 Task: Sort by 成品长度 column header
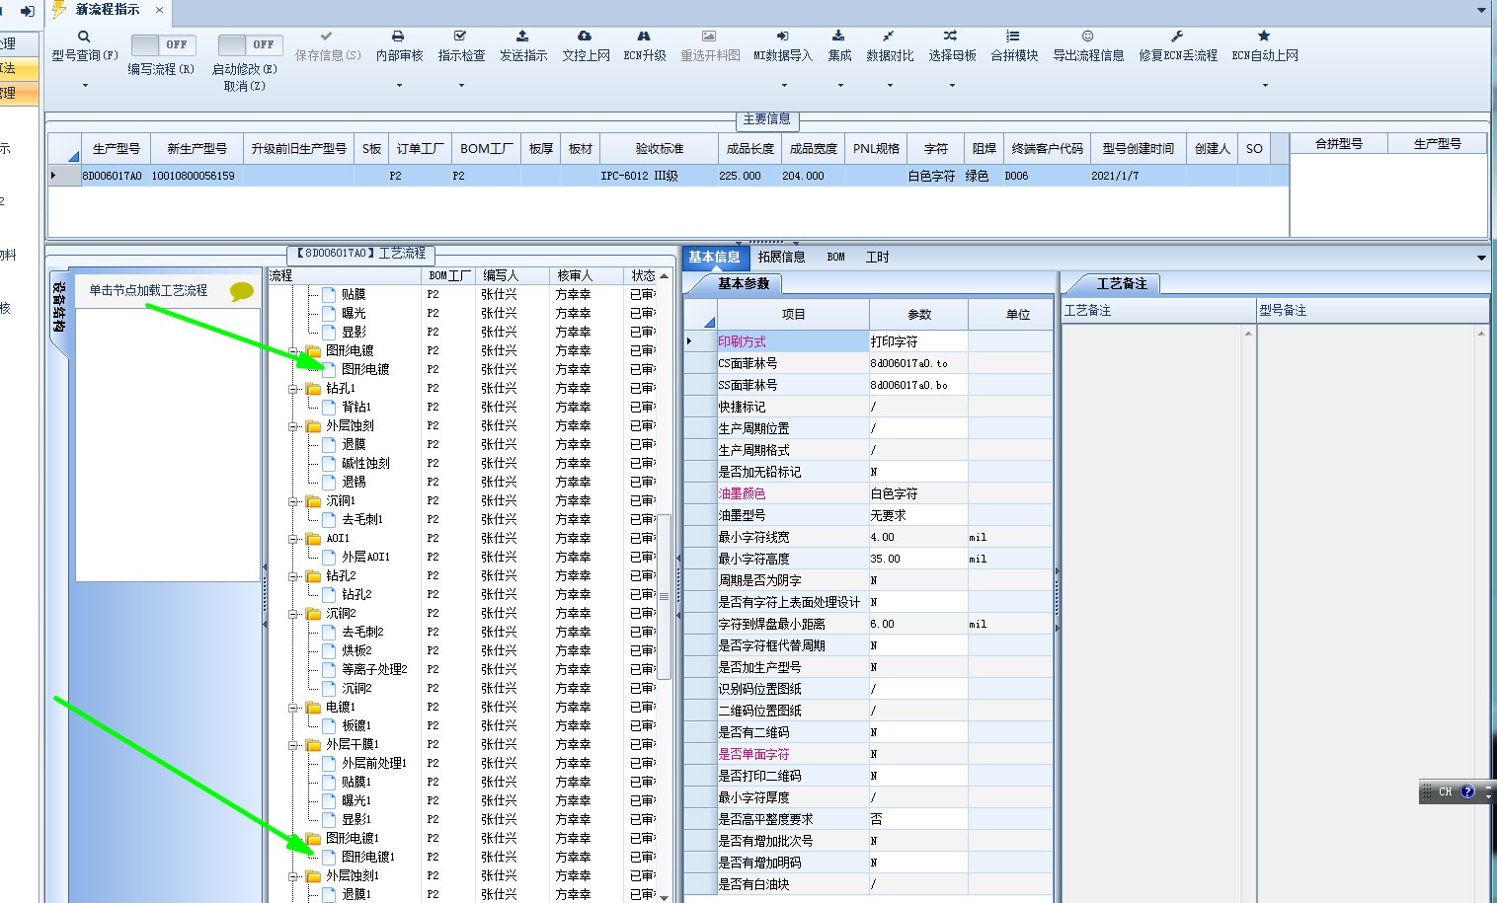(750, 148)
